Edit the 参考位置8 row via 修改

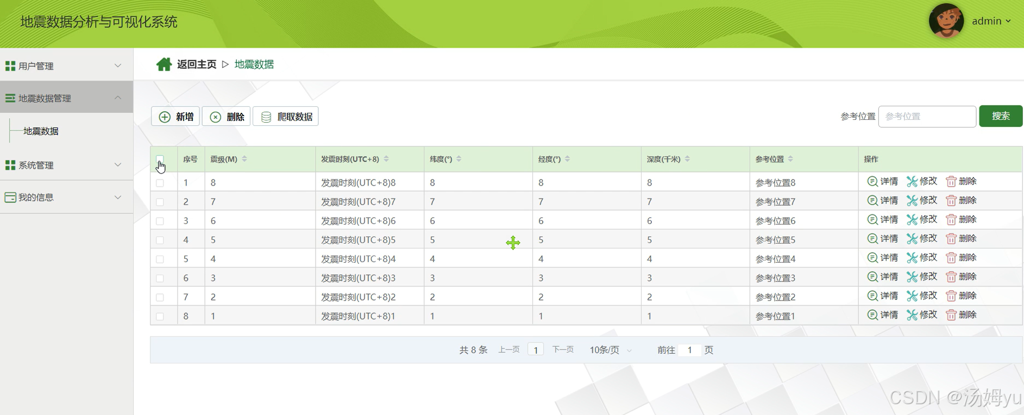tap(922, 181)
